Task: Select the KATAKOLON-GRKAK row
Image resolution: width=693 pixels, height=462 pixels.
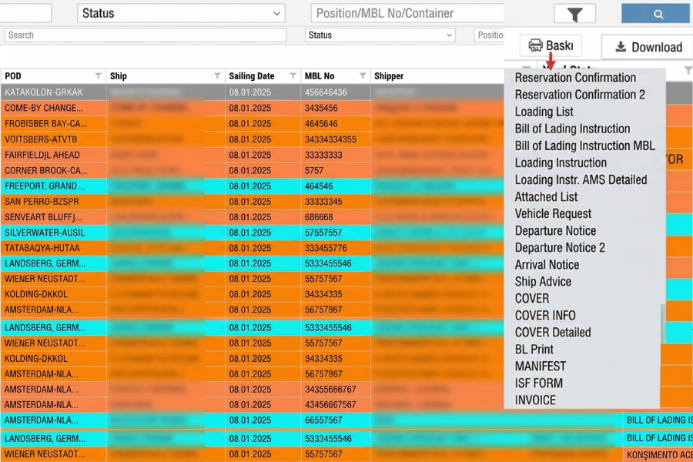Action: coord(45,92)
